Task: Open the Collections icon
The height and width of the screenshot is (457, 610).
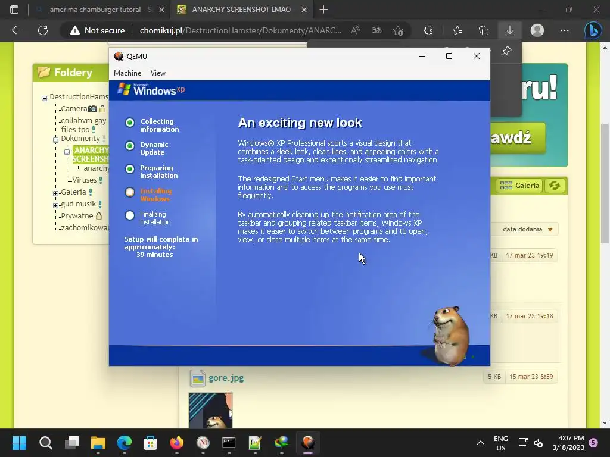Action: 484,30
